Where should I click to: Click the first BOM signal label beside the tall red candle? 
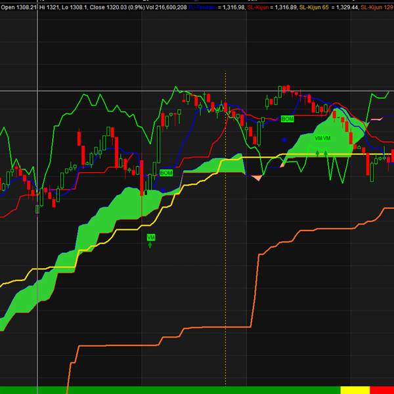tap(166, 173)
